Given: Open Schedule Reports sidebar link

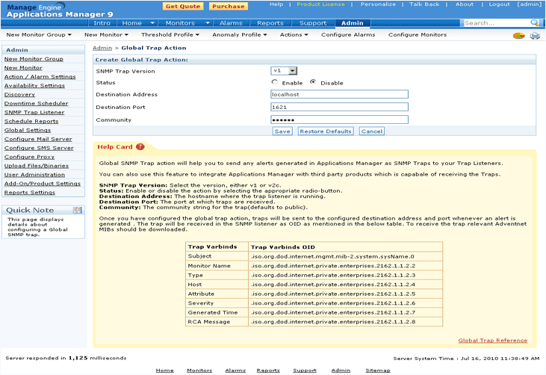Looking at the screenshot, I should 31,121.
